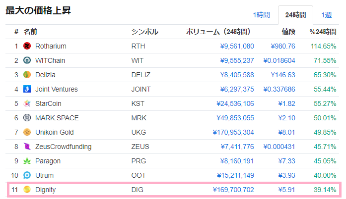This screenshot has height=199, width=346.
Task: Click the StarCoin star icon
Action: coord(27,103)
